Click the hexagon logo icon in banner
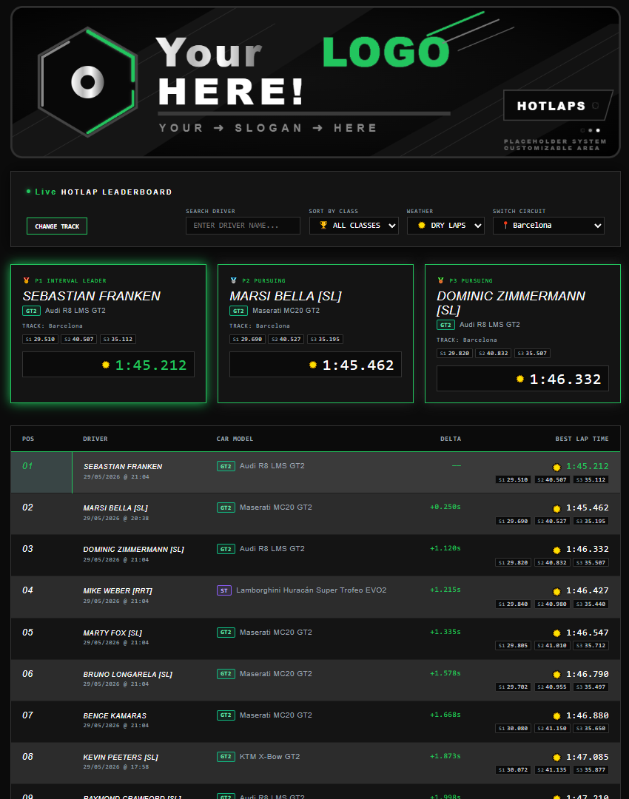The height and width of the screenshot is (799, 629). tap(87, 82)
